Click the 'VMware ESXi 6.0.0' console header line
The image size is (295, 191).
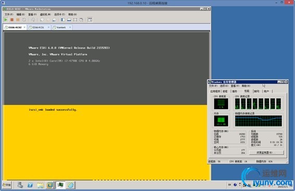click(69, 48)
